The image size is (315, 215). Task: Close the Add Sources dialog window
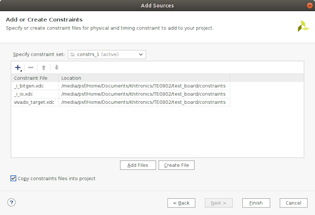click(309, 6)
